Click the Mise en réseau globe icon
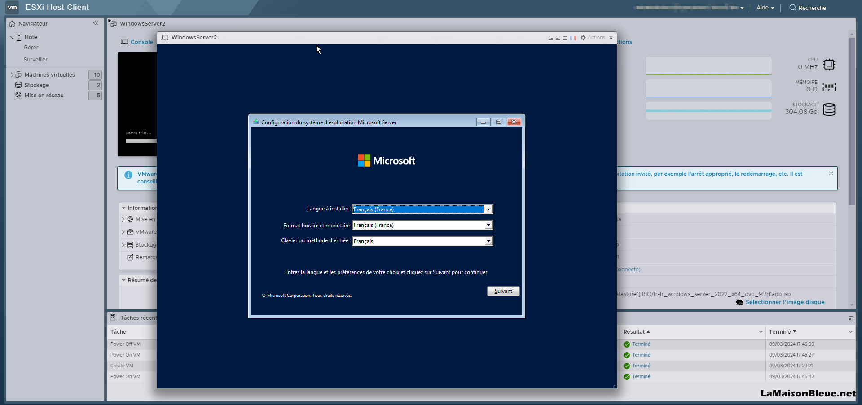Viewport: 862px width, 405px height. [18, 95]
